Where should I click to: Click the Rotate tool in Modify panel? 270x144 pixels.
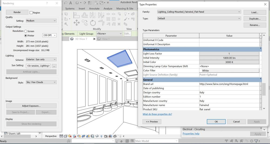coord(93,22)
